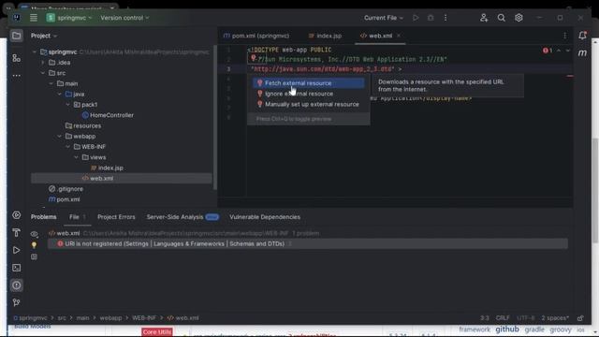Viewport: 599px width, 337px height.
Task: Open the Notifications bell
Action: (582, 36)
